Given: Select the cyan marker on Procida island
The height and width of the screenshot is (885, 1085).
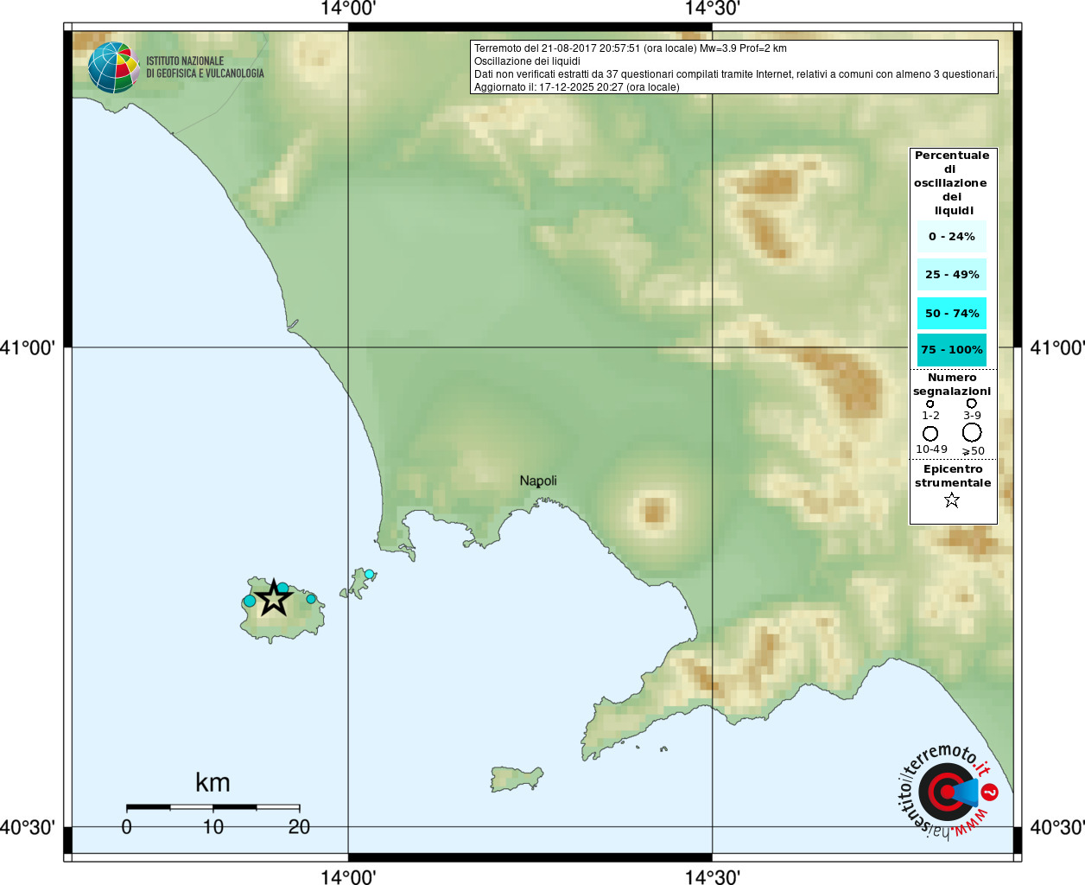Looking at the screenshot, I should [369, 575].
